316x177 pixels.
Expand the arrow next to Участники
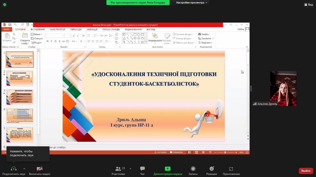(130, 169)
